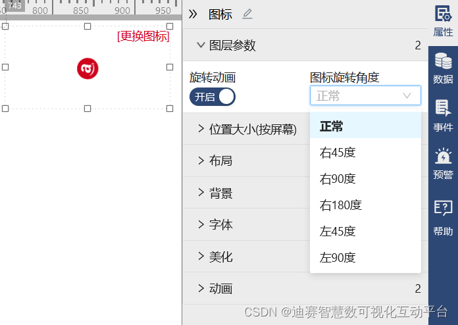458x325 pixels.
Task: Expand the 字体 section
Action: (x=247, y=224)
